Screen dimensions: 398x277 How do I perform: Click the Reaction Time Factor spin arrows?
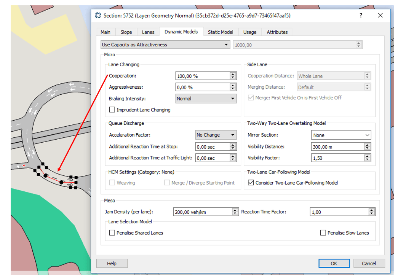[372, 212]
